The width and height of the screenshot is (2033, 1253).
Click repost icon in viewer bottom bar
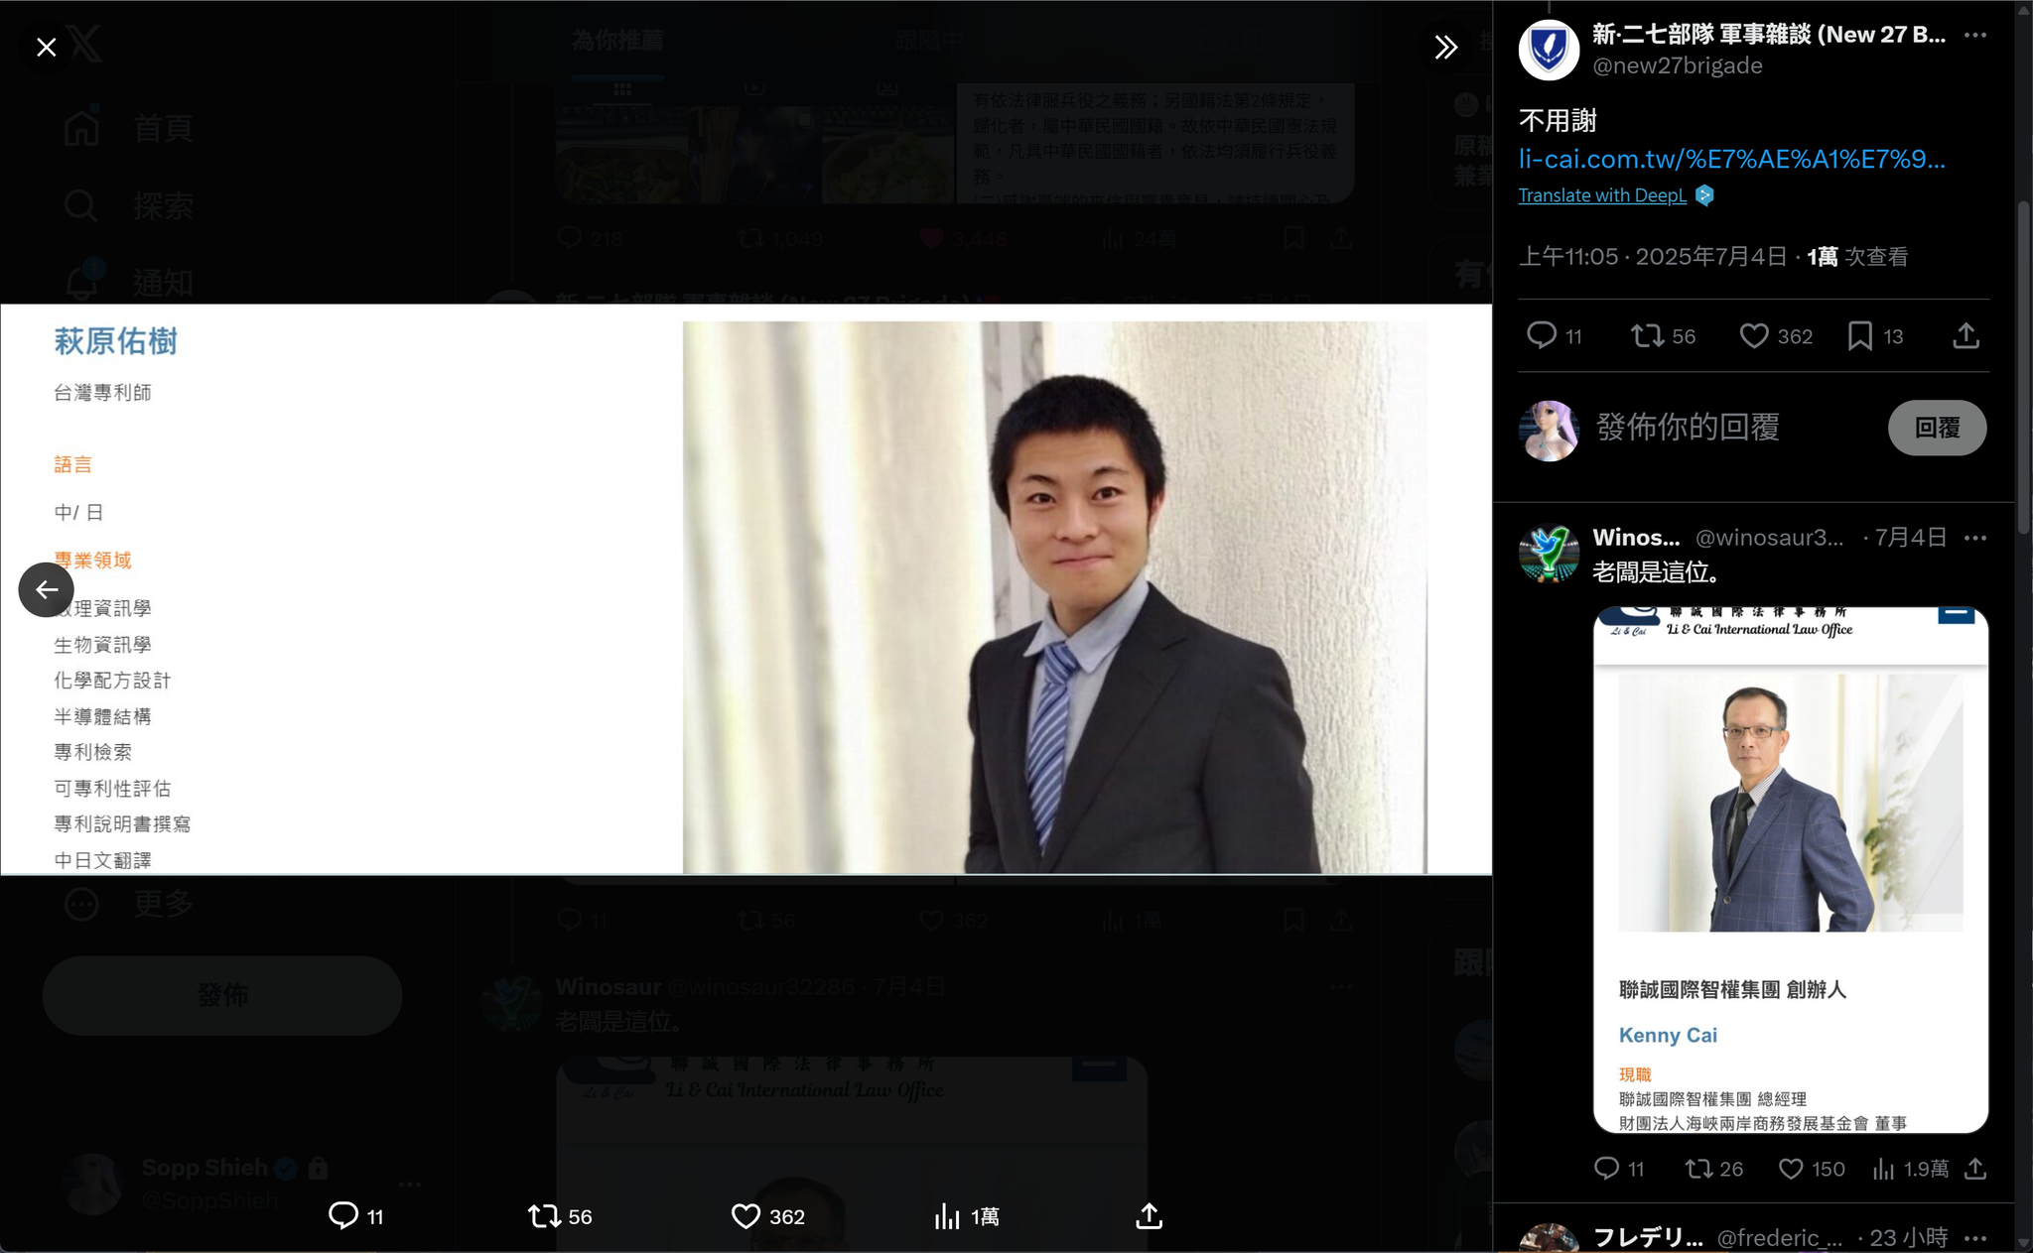pyautogui.click(x=544, y=1215)
